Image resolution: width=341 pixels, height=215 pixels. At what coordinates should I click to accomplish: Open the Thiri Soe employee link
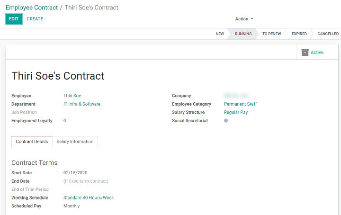pyautogui.click(x=72, y=96)
